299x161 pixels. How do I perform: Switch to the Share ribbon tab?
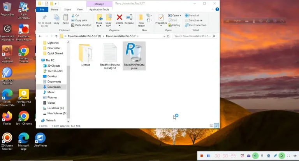(x=67, y=9)
